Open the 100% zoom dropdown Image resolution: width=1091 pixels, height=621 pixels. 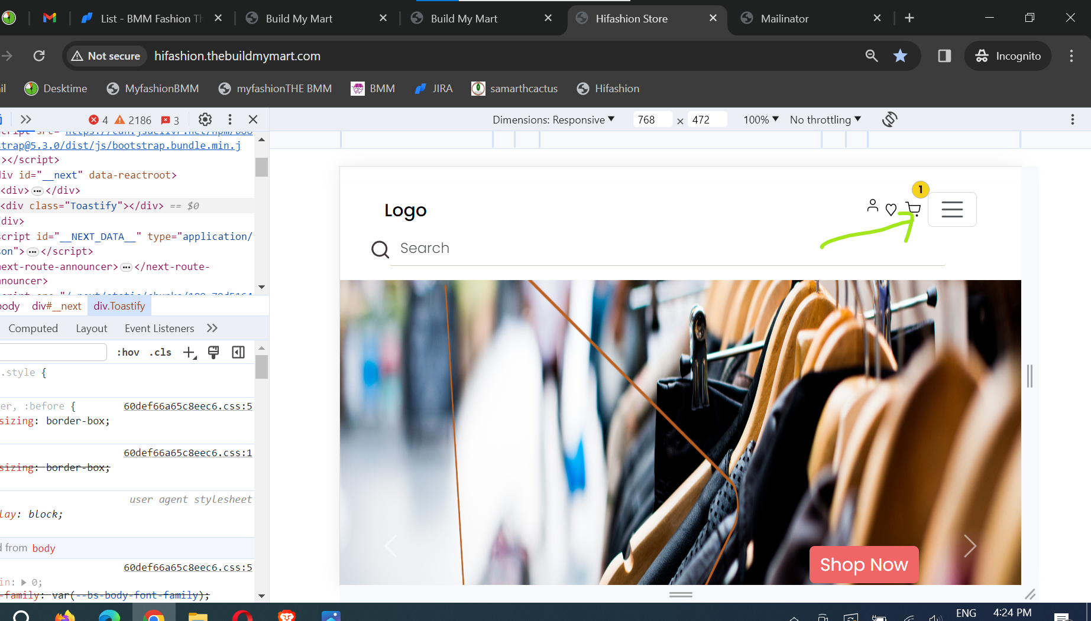pyautogui.click(x=761, y=120)
